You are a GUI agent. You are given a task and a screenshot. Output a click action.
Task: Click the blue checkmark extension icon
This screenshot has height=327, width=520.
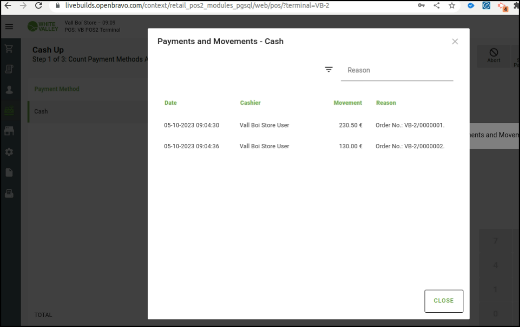[x=470, y=5]
